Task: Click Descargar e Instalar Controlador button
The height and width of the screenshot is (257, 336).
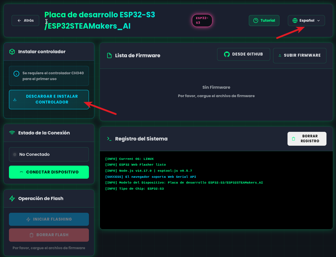Action: [49, 99]
